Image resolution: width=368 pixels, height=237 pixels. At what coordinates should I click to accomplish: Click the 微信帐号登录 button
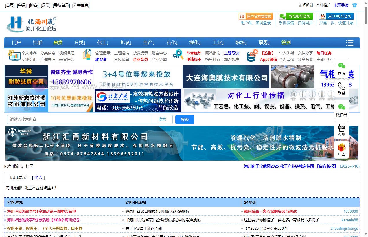(296, 16)
